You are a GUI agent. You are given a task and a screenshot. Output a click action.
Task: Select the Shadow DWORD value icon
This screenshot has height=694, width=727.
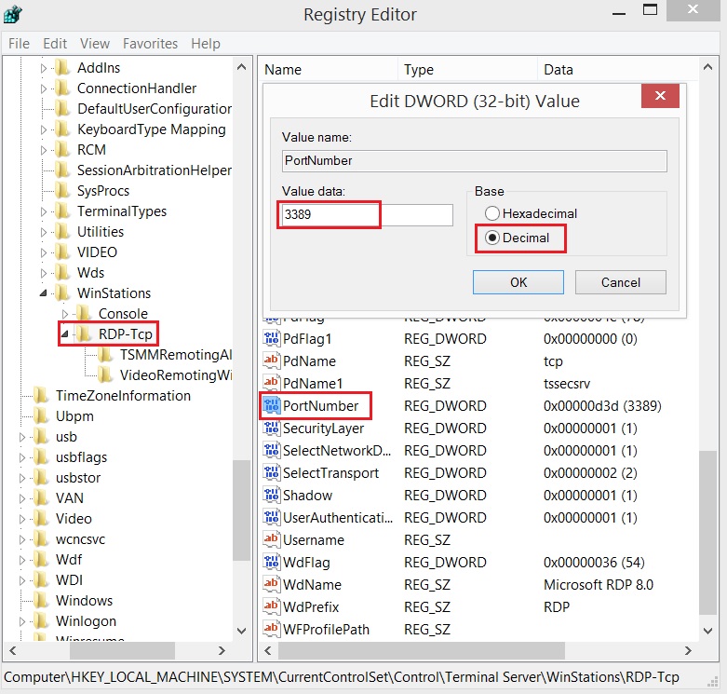click(x=272, y=496)
